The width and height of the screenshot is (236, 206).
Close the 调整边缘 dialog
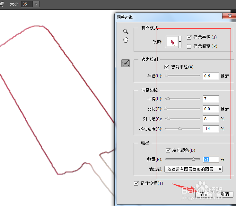[230, 16]
